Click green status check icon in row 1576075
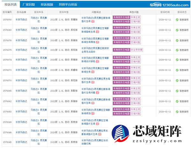Screen dimensions: 191x148 [x=177, y=50]
